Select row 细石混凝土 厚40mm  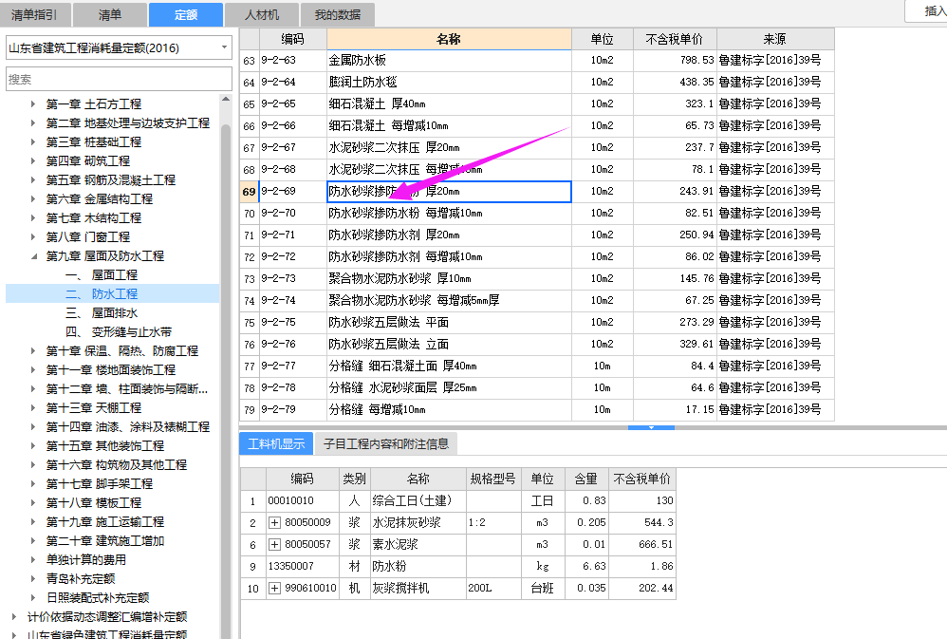537,104
